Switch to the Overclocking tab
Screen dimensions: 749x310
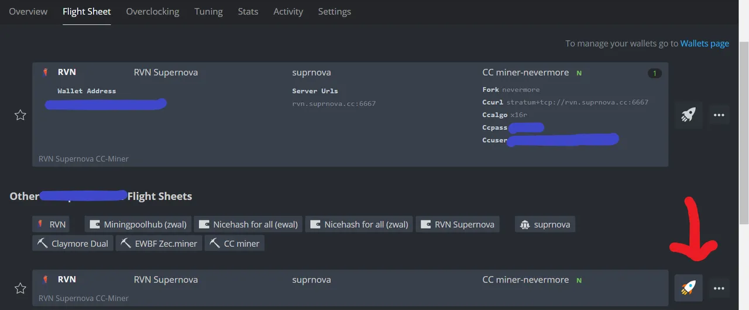(153, 11)
